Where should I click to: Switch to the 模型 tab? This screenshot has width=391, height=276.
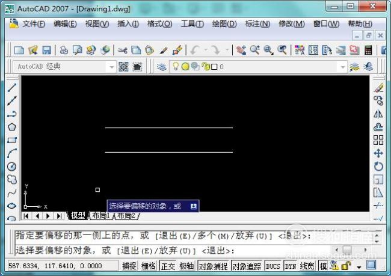click(x=78, y=215)
